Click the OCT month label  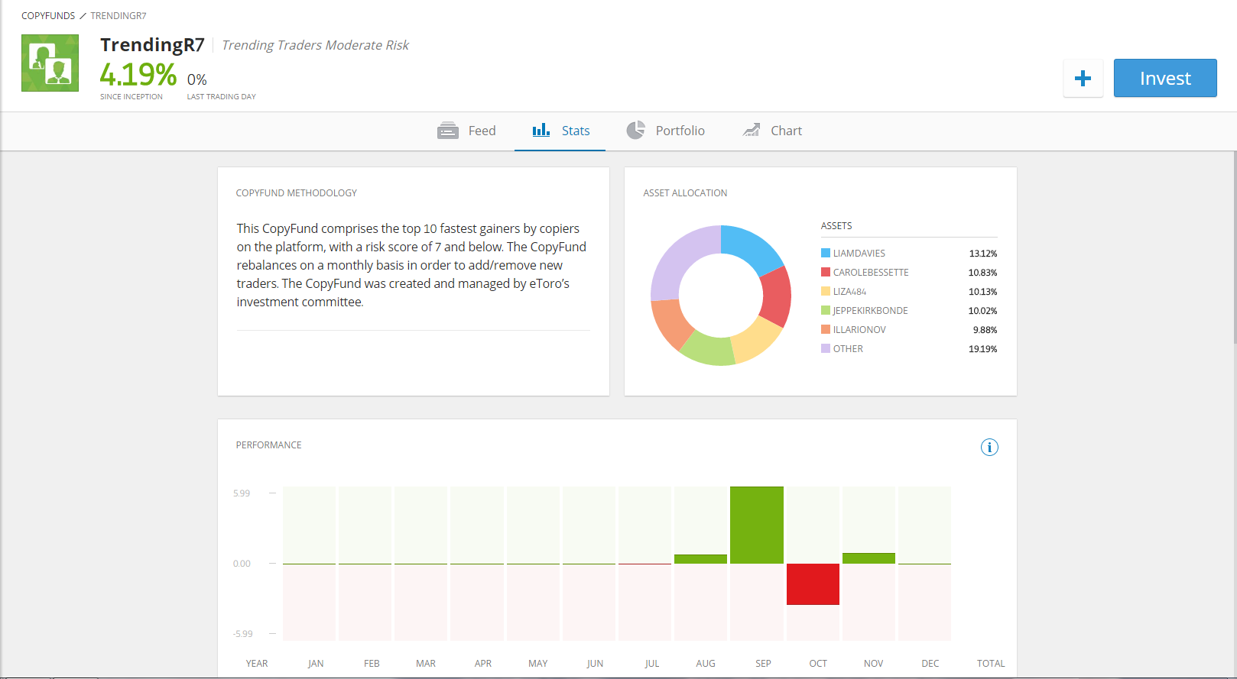(818, 664)
